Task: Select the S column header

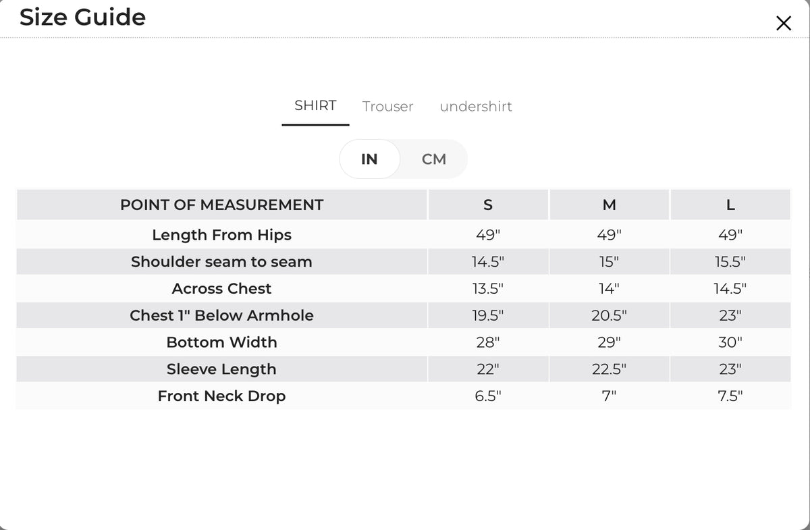Action: coord(488,205)
